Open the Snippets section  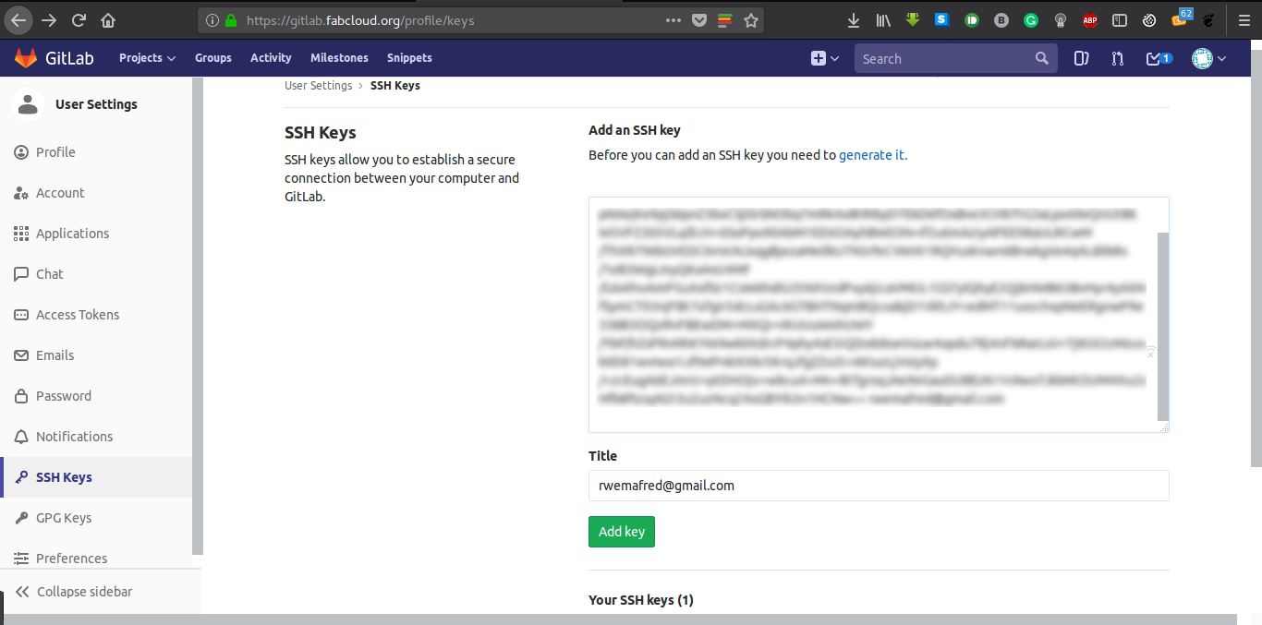coord(409,57)
